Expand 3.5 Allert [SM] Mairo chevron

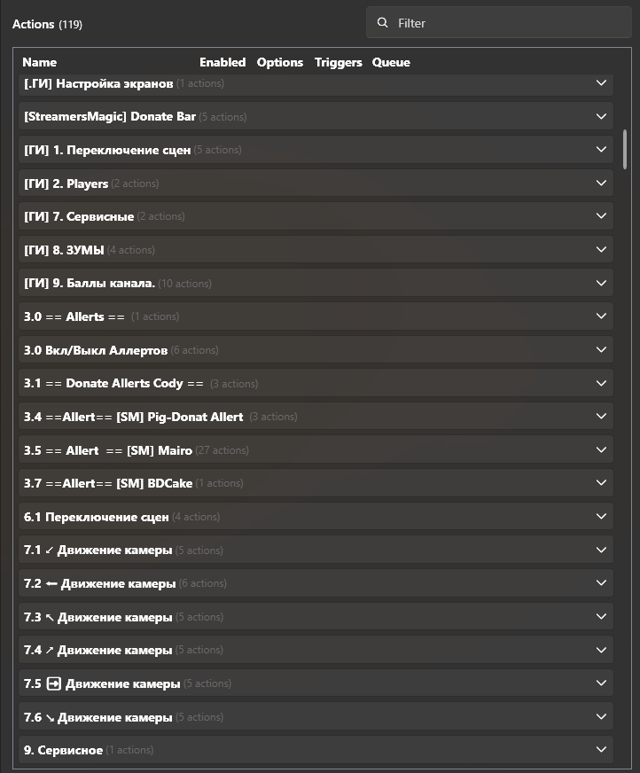tap(601, 450)
